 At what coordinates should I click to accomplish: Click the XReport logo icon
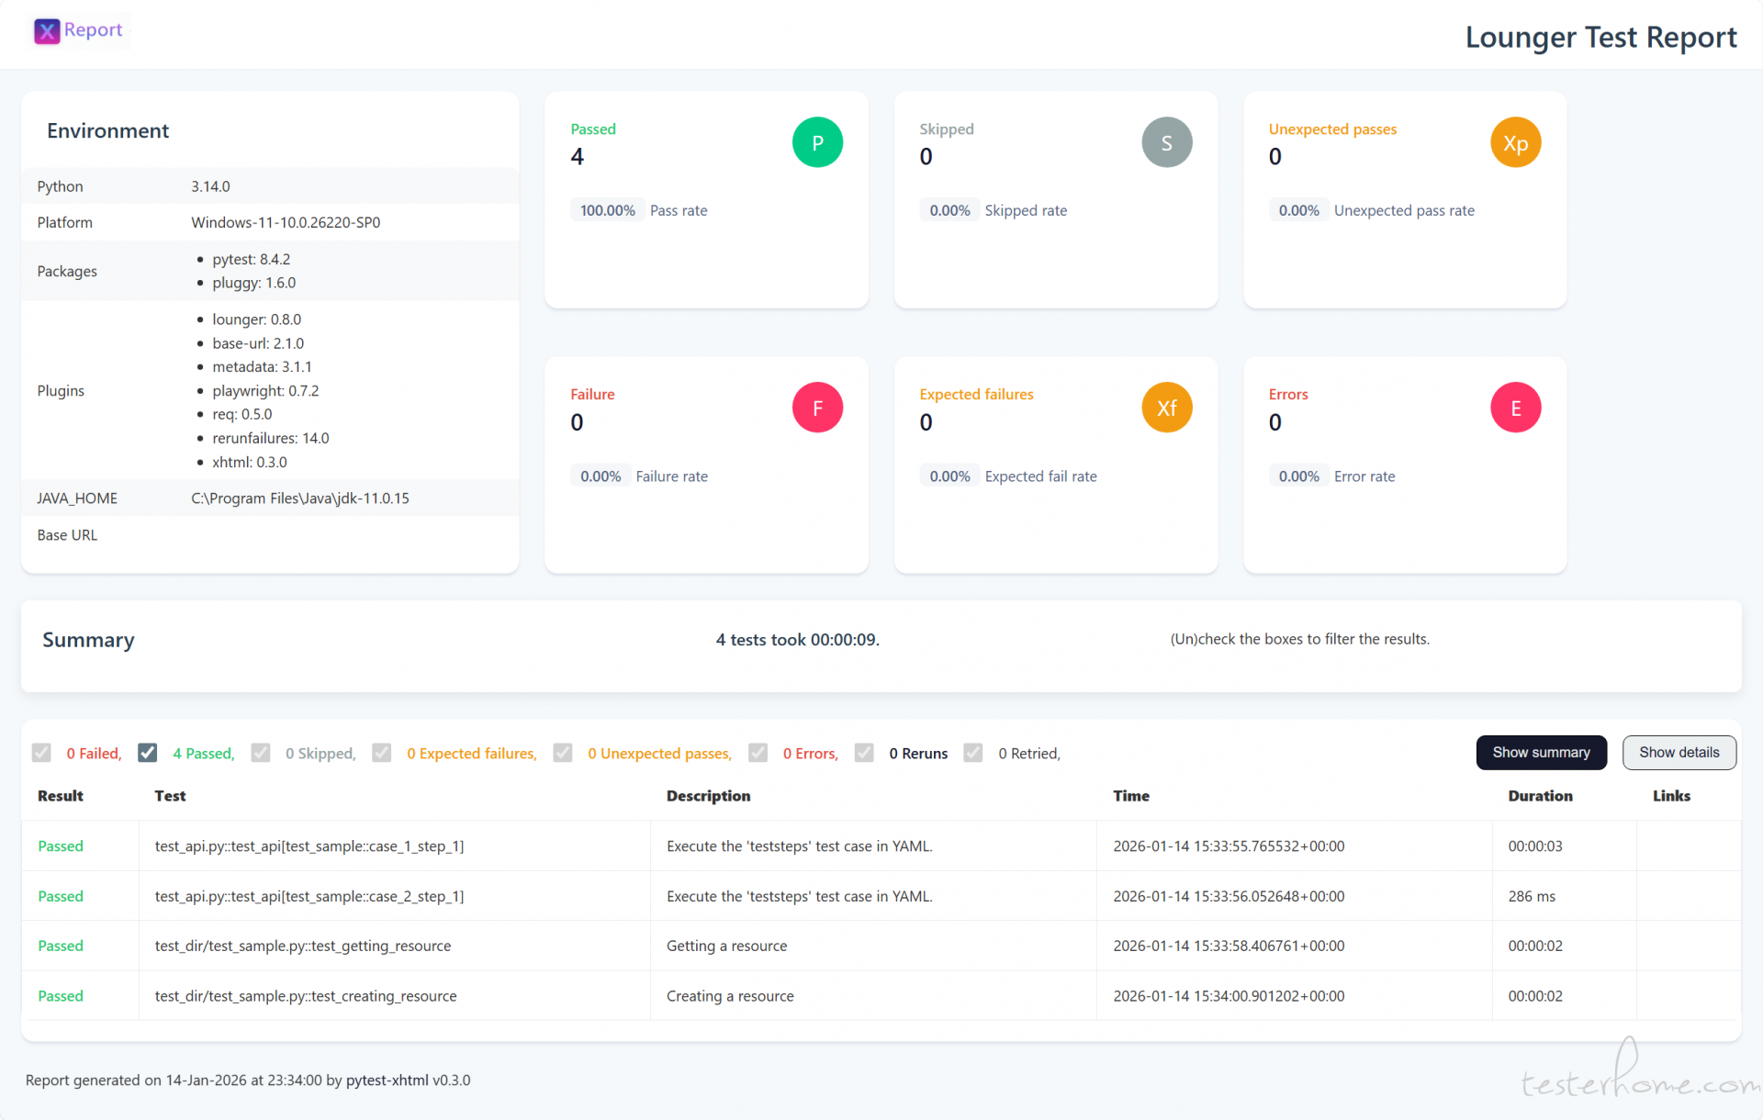(x=48, y=30)
